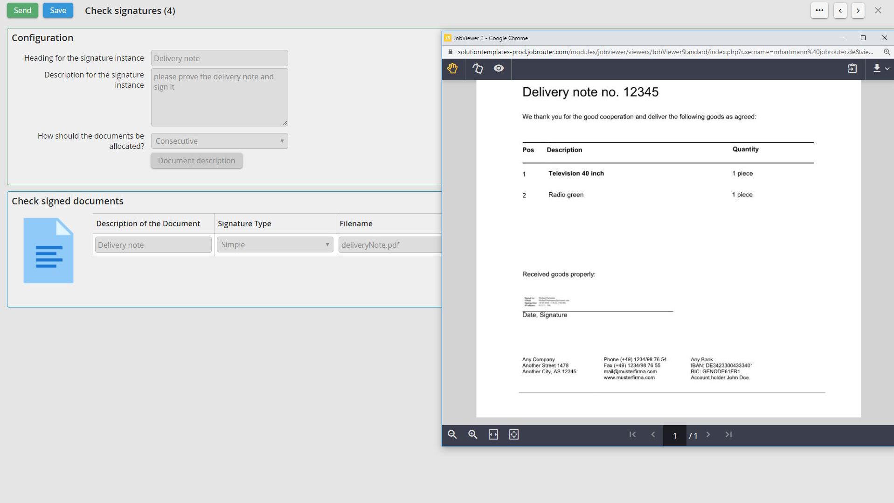
Task: Zoom in using the plus magnifier
Action: [472, 434]
